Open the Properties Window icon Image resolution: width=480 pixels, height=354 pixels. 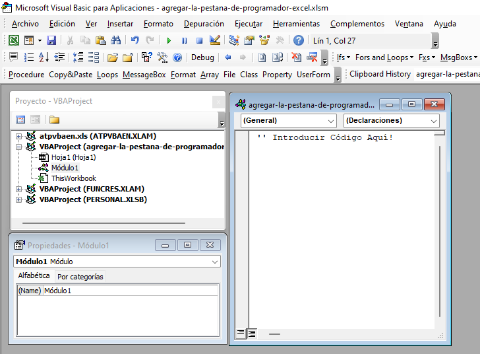(x=249, y=40)
